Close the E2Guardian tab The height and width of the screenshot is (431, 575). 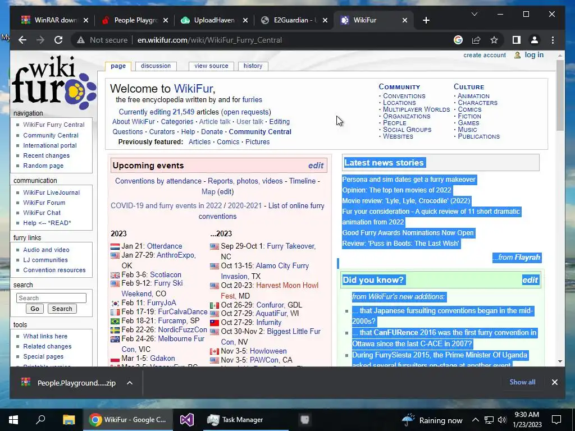coord(325,20)
